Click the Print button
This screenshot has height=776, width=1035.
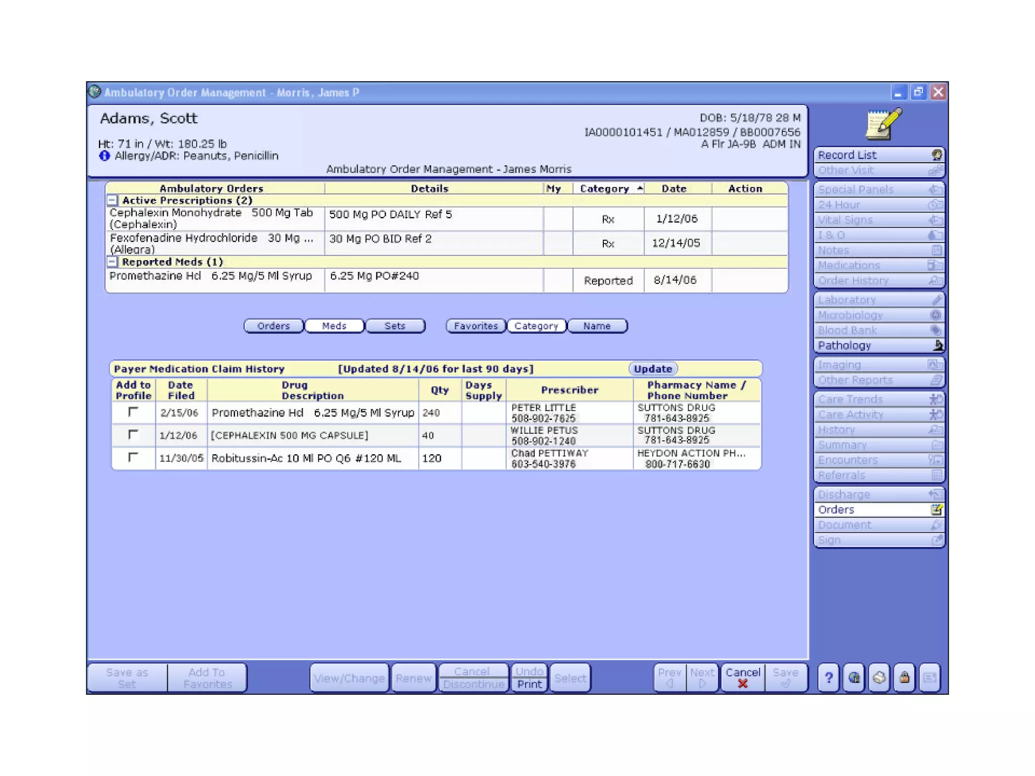(x=529, y=685)
